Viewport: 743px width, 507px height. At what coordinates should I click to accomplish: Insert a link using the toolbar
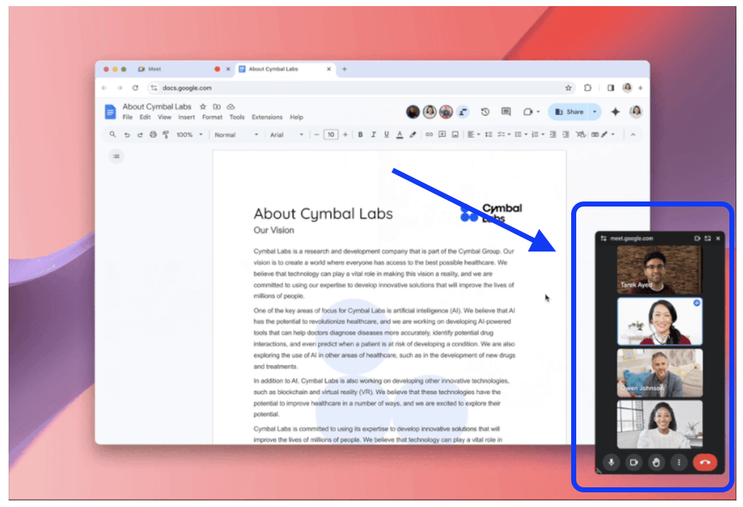coord(429,134)
